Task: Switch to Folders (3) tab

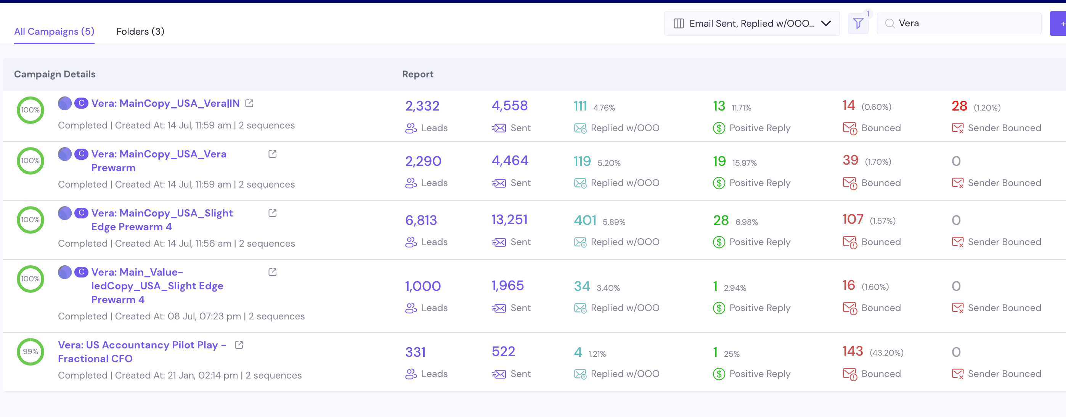Action: pos(140,31)
